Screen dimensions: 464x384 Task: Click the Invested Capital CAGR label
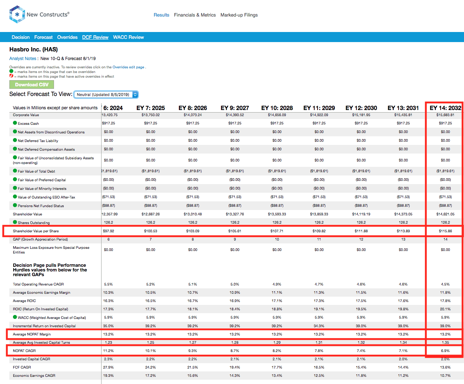(31, 359)
